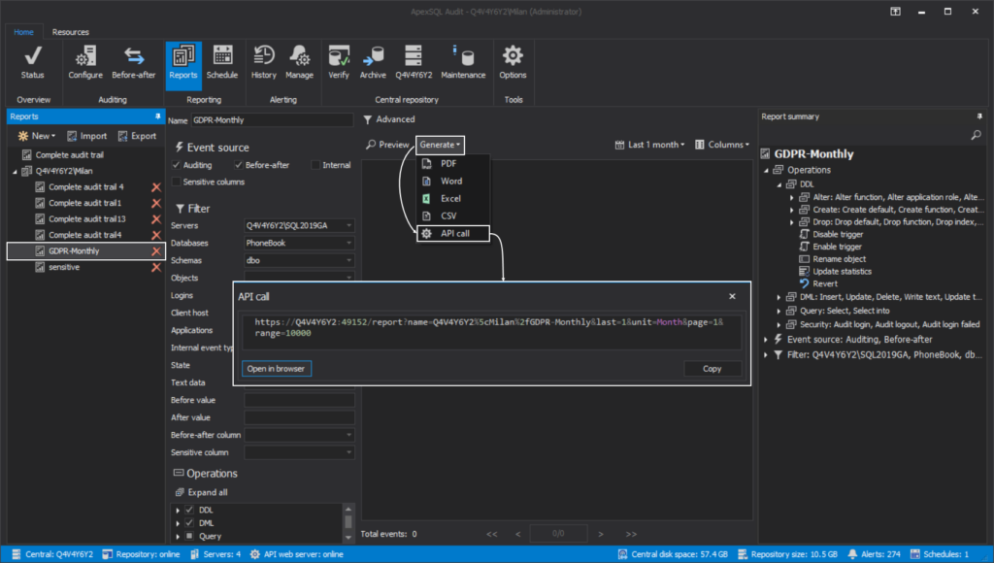
Task: Toggle the Auditing event source checkbox
Action: click(177, 165)
